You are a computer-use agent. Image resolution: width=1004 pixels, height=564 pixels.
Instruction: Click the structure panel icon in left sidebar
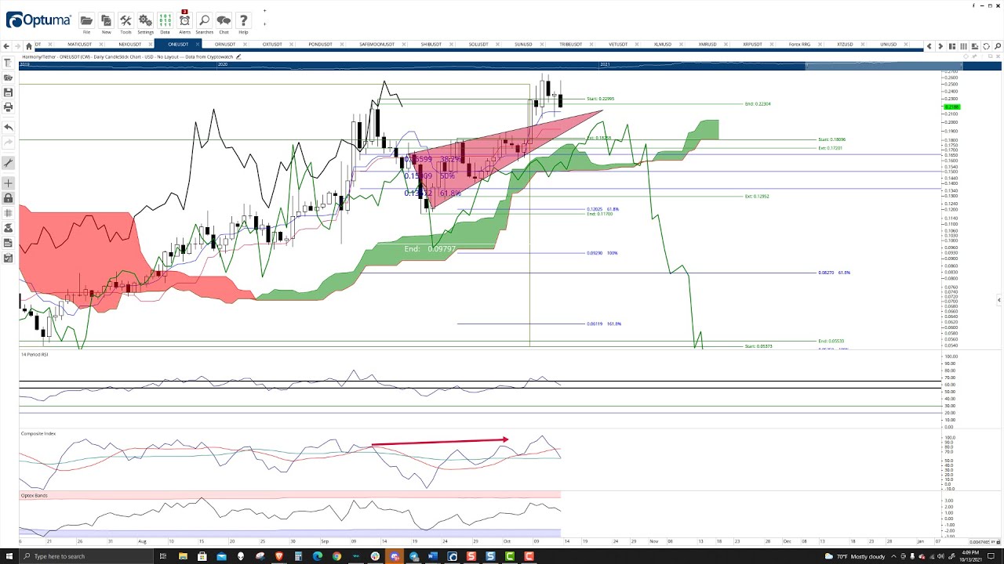tap(8, 63)
